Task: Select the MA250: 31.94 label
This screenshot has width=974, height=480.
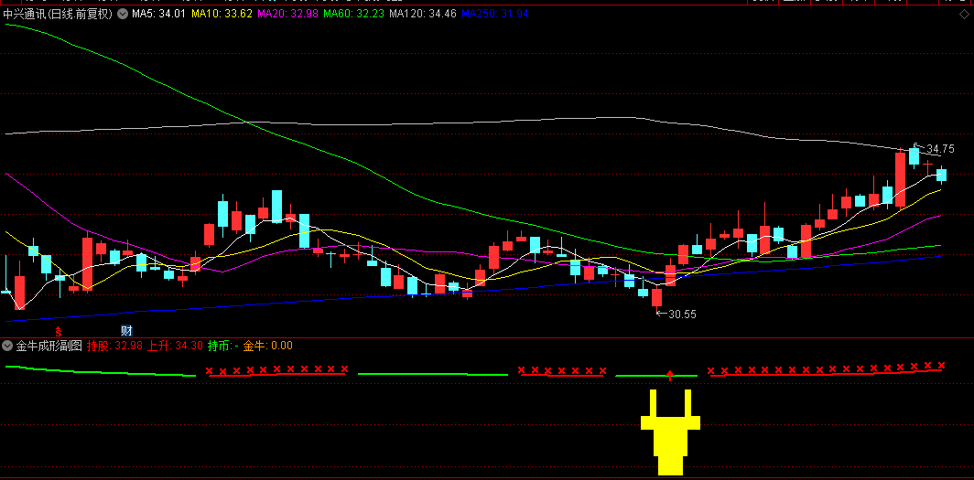Action: tap(495, 13)
